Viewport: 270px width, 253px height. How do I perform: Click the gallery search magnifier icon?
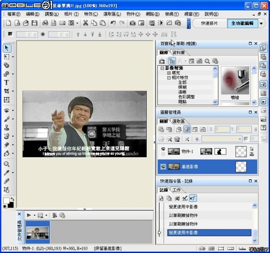[x=207, y=61]
